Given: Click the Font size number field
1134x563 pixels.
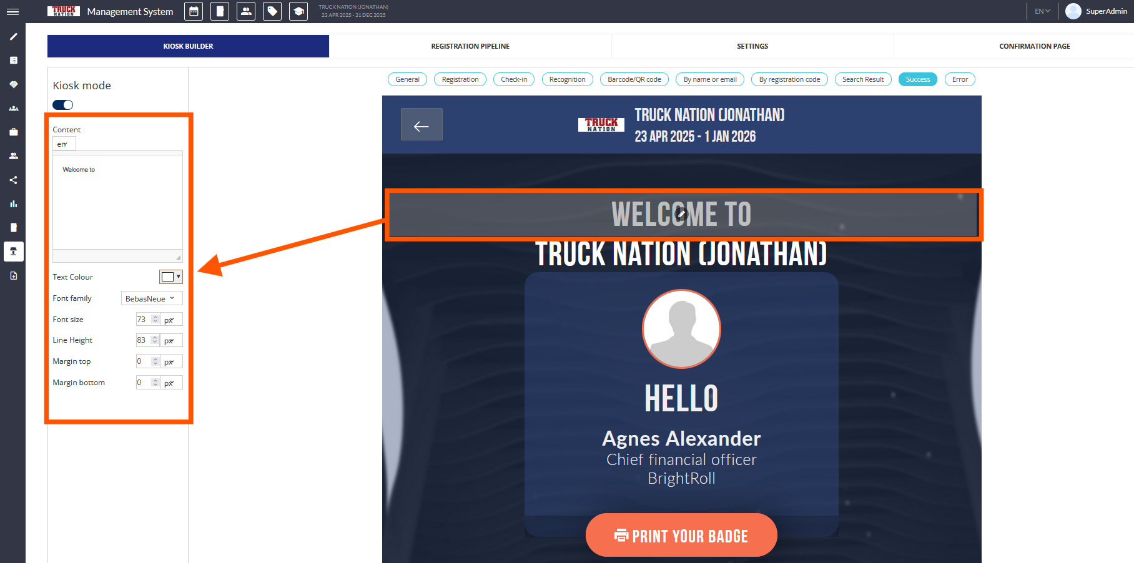Looking at the screenshot, I should point(143,320).
